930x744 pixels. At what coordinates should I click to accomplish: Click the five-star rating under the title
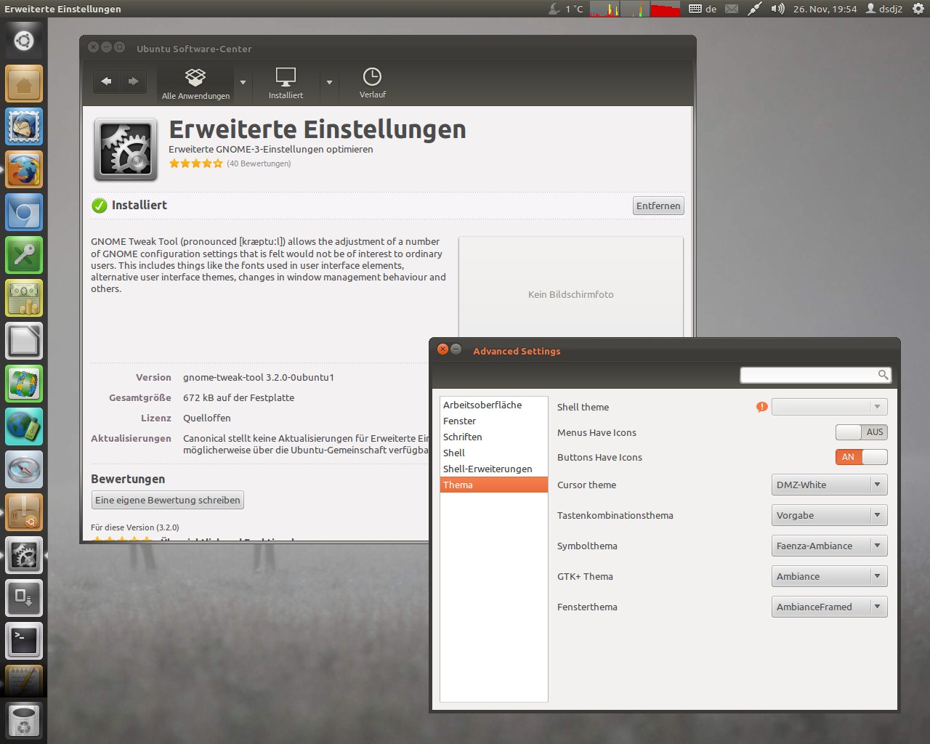tap(196, 163)
